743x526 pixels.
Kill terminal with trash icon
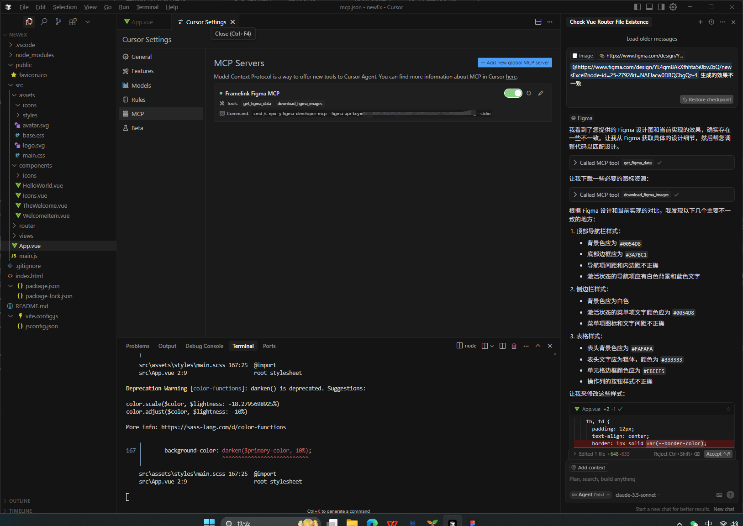(x=514, y=346)
